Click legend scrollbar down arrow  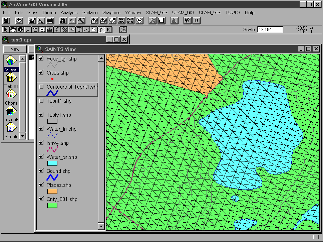click(x=101, y=226)
